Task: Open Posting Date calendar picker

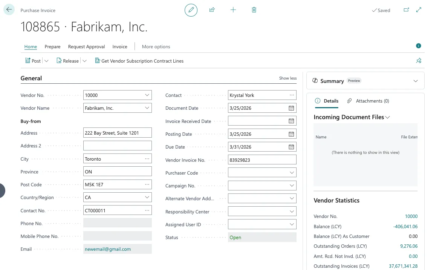Action: [x=291, y=134]
